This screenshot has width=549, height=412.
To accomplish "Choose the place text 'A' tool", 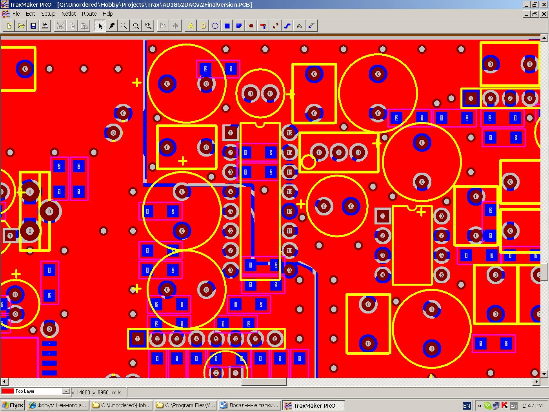I will (191, 26).
